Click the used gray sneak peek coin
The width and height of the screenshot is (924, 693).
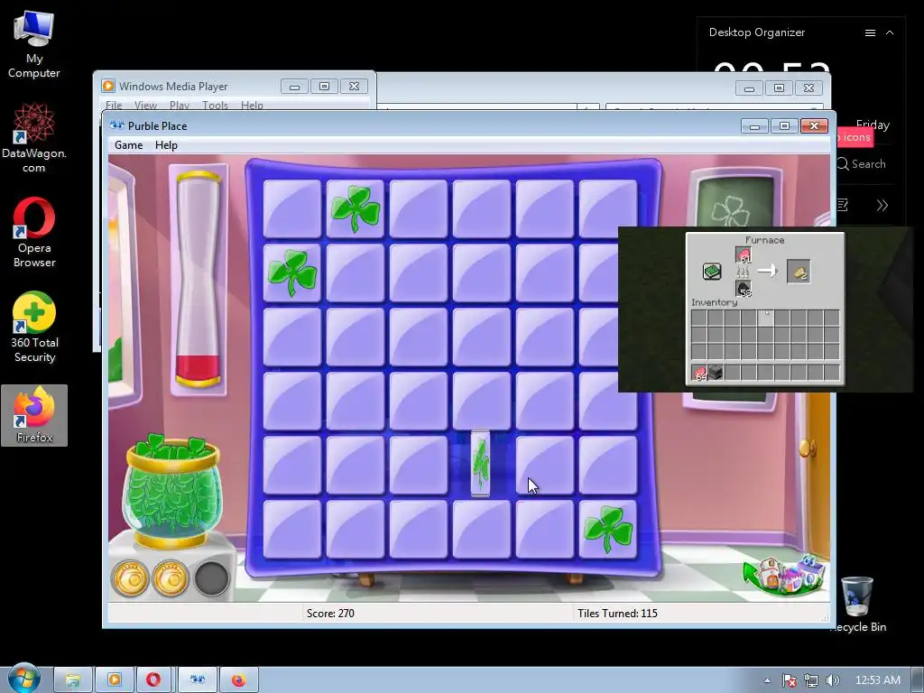click(x=211, y=578)
